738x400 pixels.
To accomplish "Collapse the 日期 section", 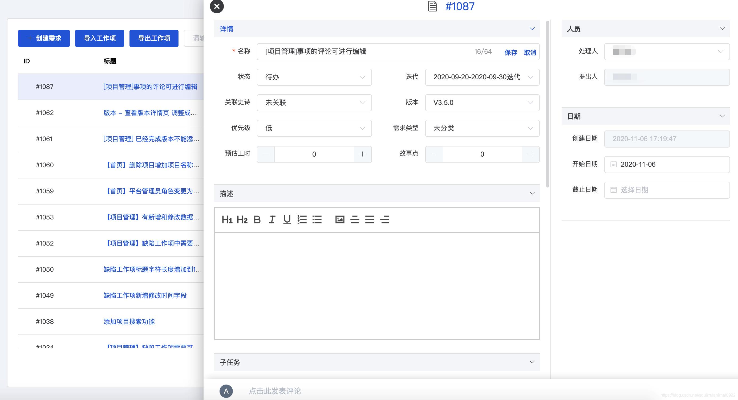I will [x=722, y=116].
